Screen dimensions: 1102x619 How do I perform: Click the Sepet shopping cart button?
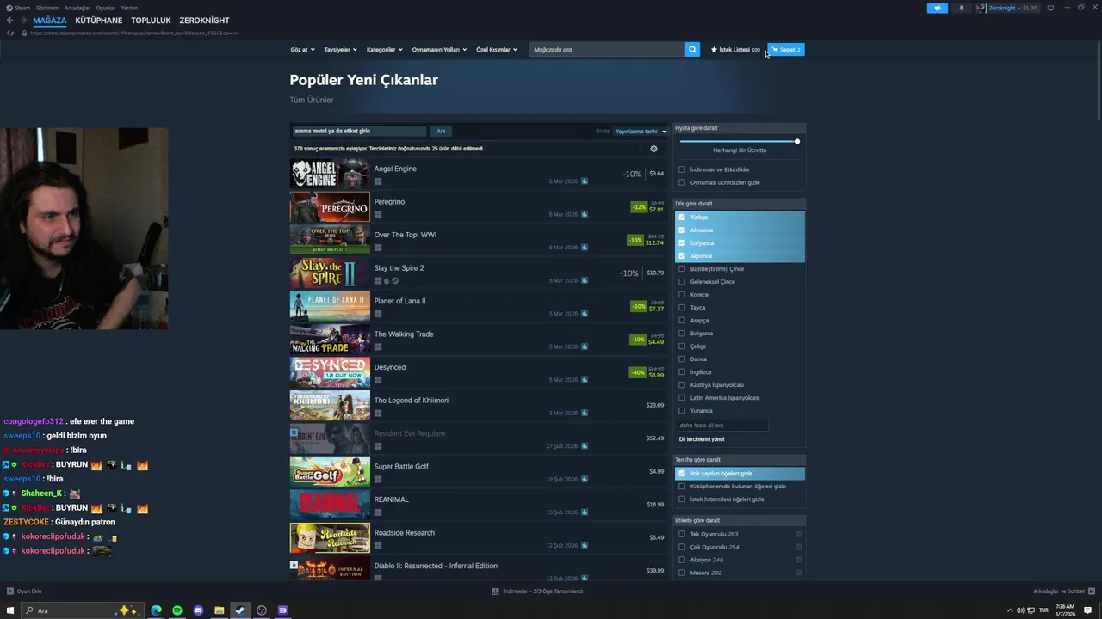tap(786, 49)
